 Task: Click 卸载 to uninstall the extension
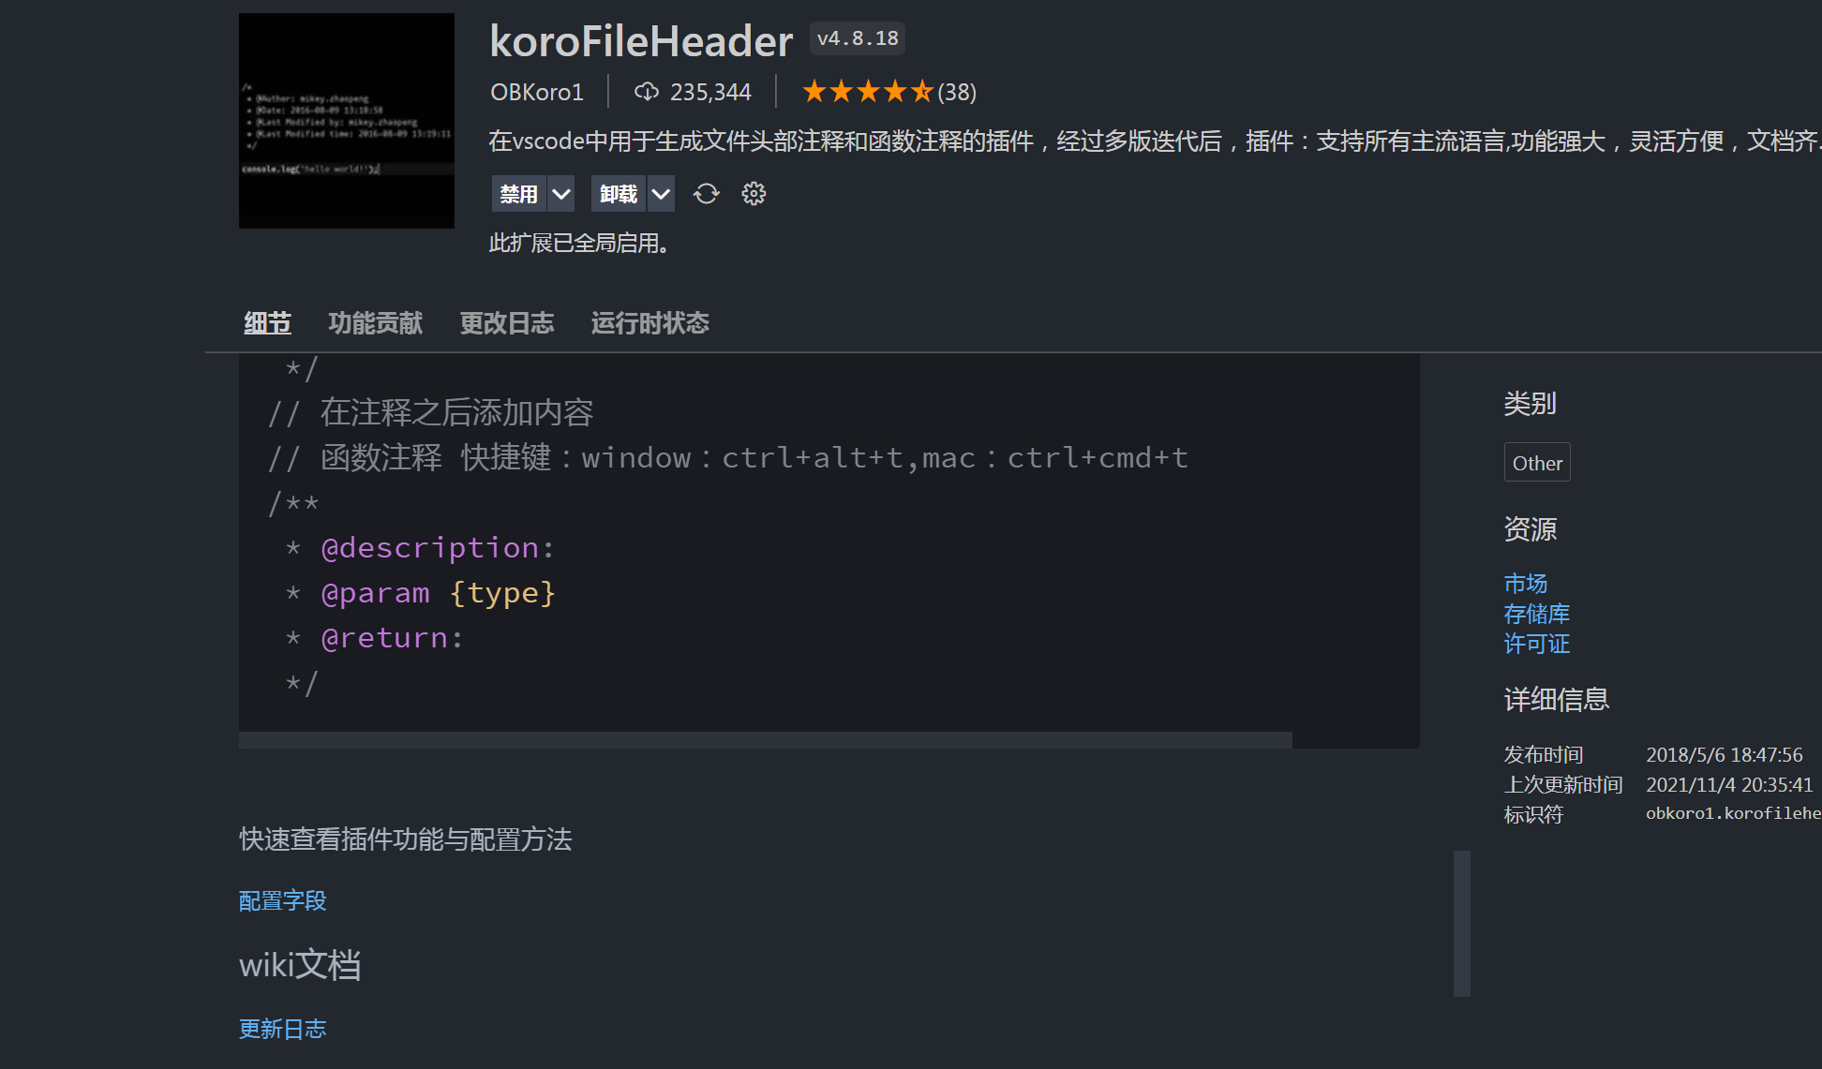(619, 193)
